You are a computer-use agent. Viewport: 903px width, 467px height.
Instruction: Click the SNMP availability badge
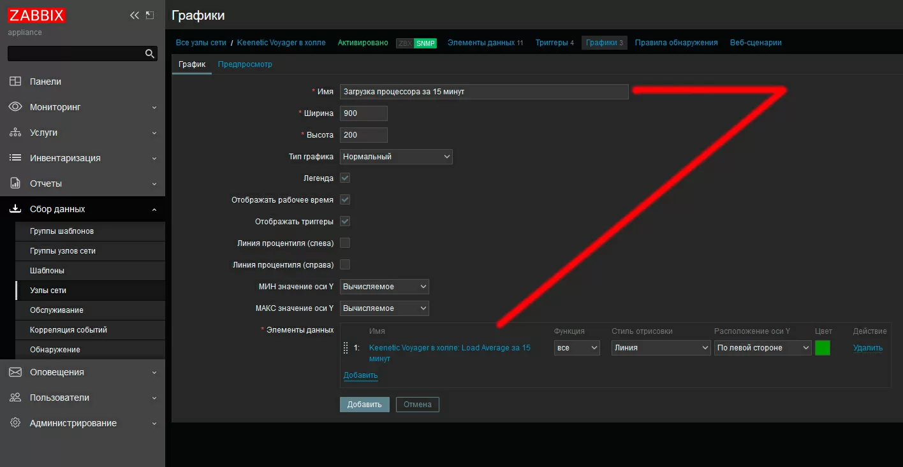425,43
